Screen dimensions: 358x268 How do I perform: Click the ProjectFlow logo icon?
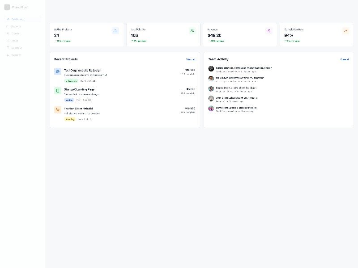pyautogui.click(x=7, y=7)
